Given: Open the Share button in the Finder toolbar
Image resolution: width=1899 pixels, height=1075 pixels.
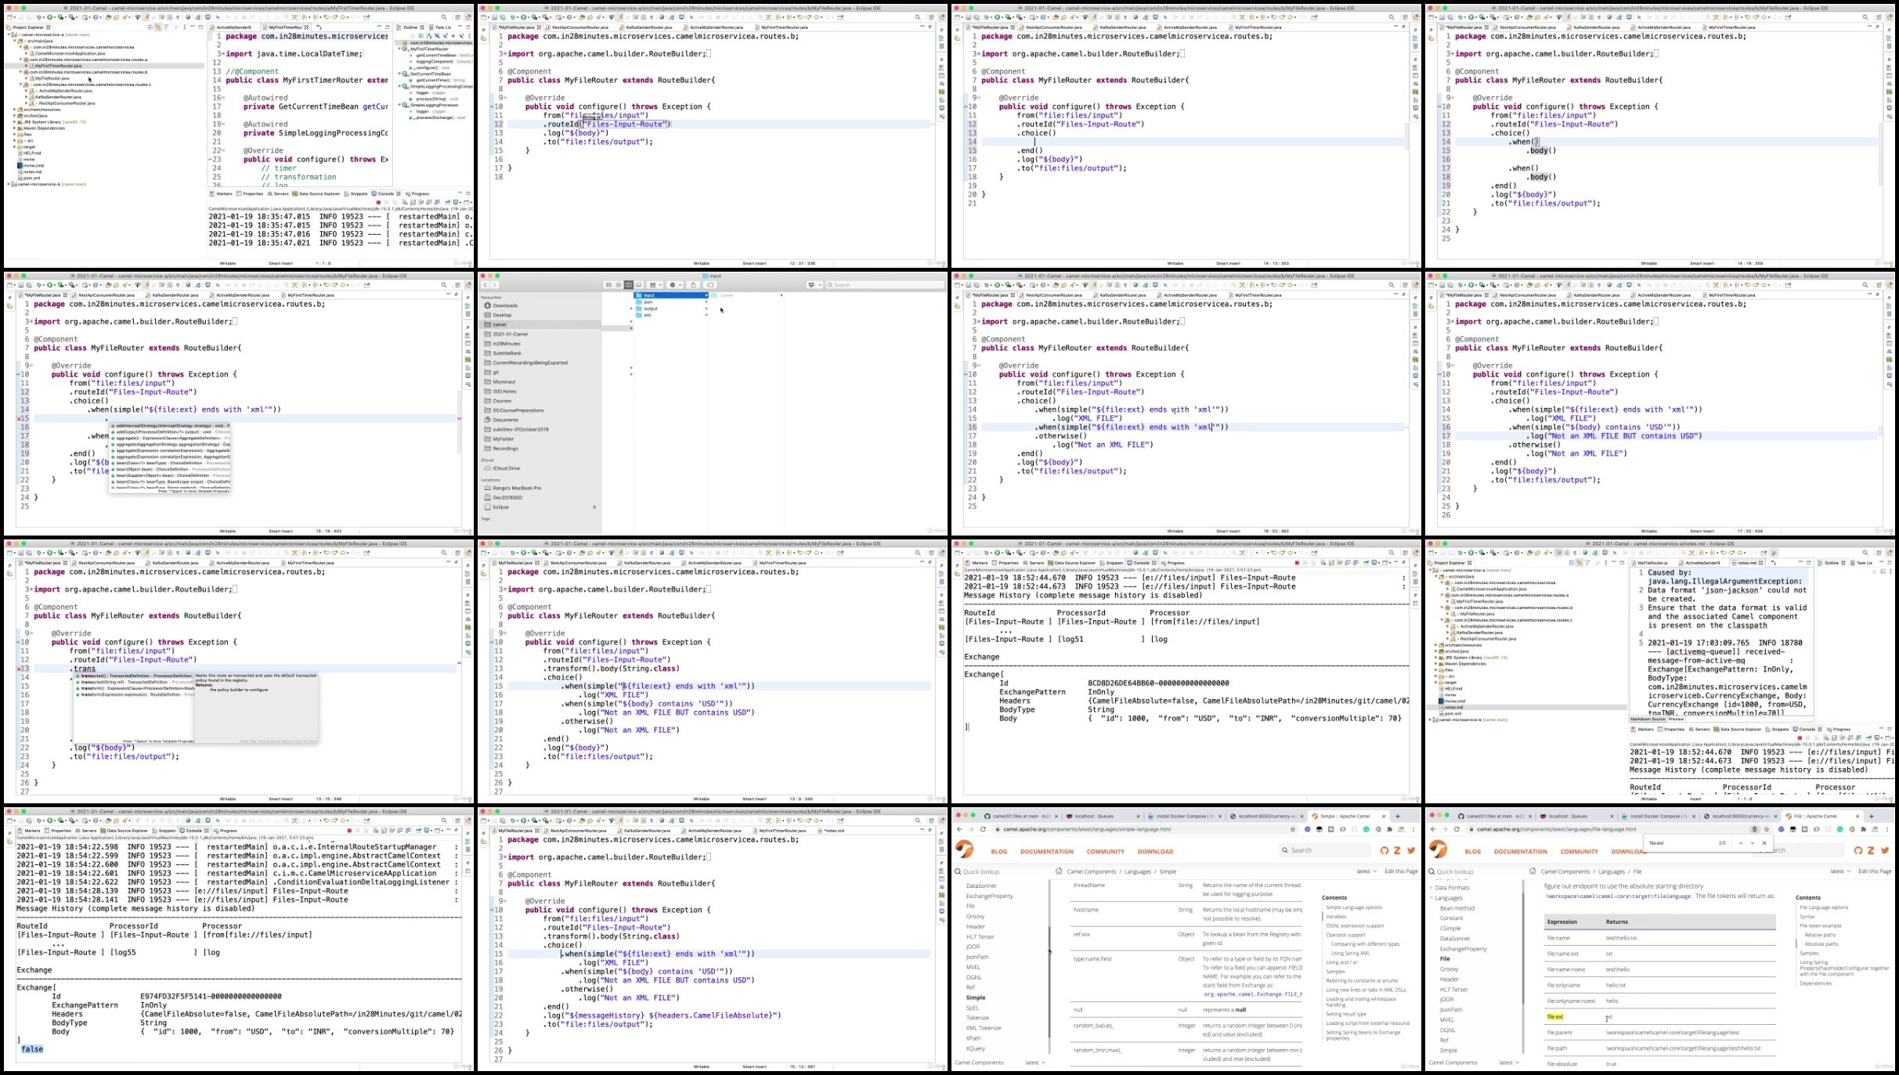Looking at the screenshot, I should click(693, 285).
